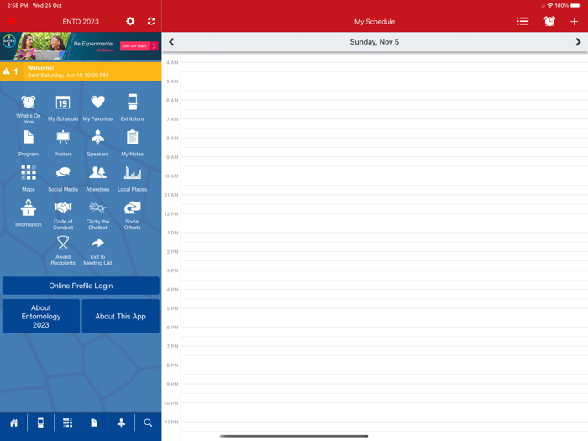Open About Entomology 2023

[x=41, y=316]
